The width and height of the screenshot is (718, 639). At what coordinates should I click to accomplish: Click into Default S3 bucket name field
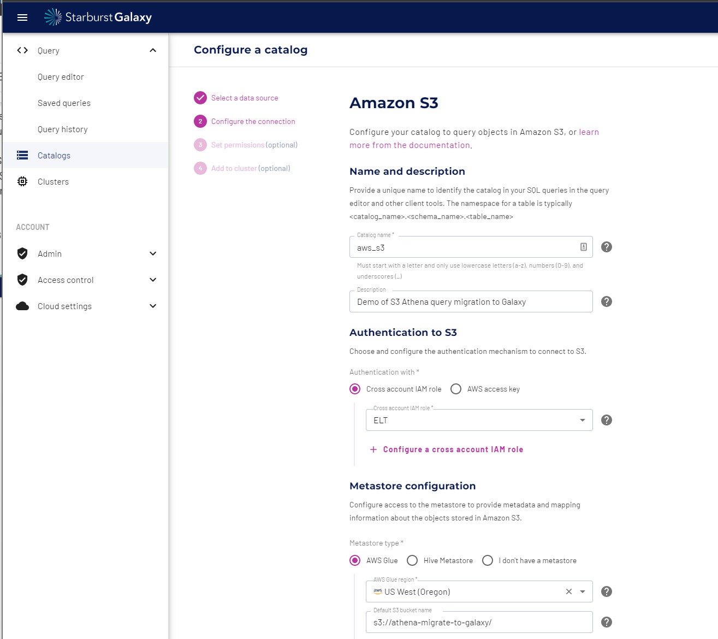[x=479, y=622]
